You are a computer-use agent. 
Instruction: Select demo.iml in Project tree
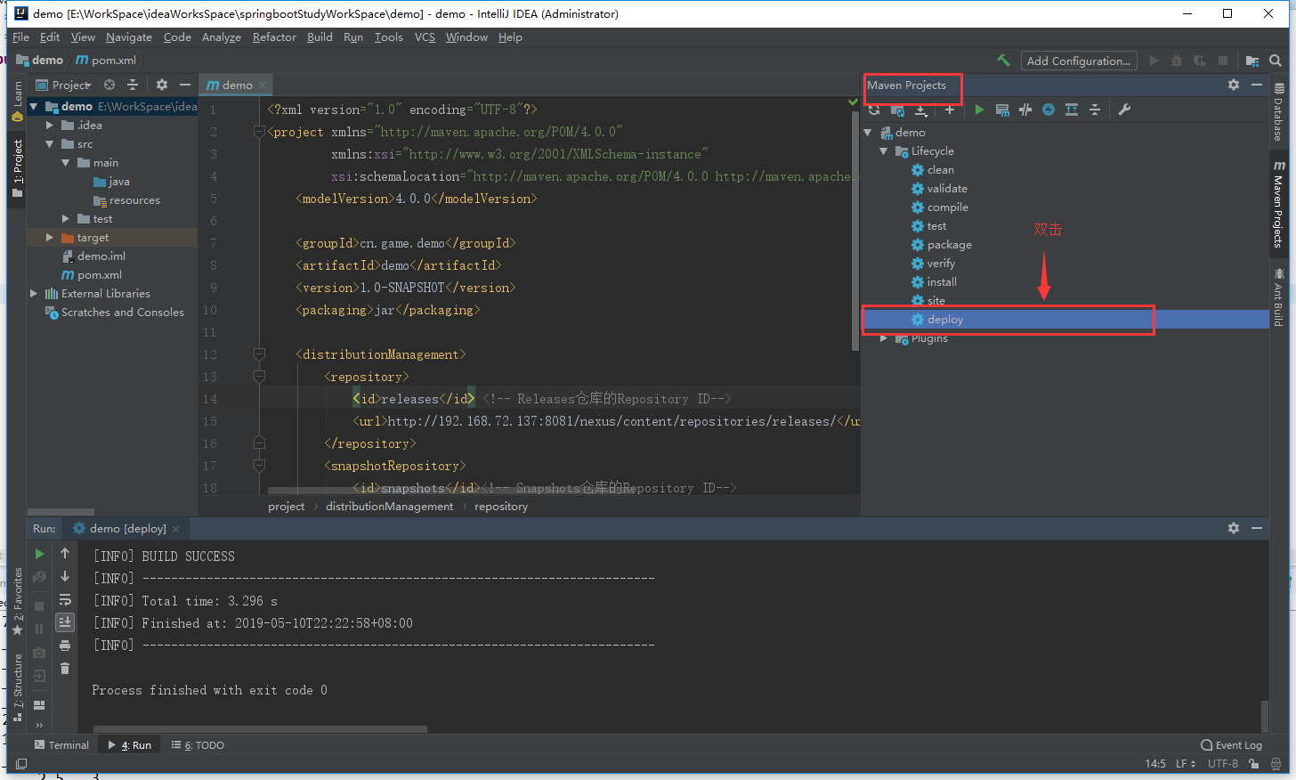[101, 256]
